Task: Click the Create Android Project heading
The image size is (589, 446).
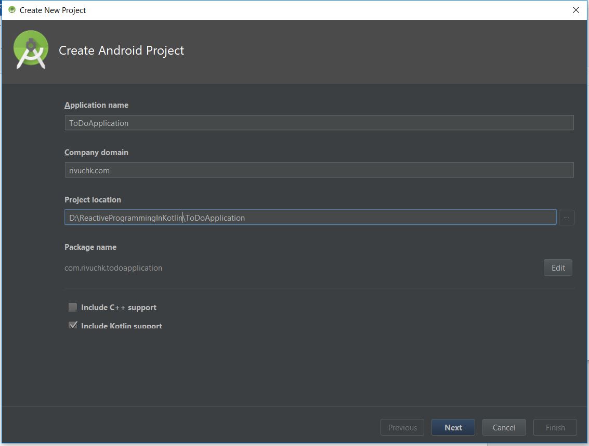Action: click(121, 50)
